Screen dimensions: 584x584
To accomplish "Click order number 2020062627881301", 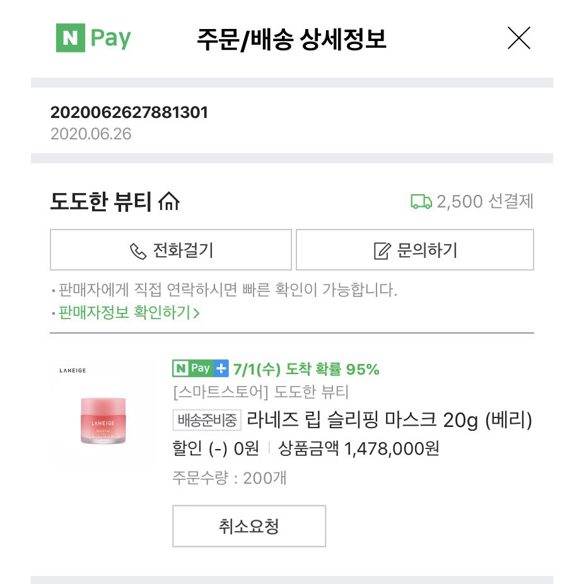I will coord(129,113).
